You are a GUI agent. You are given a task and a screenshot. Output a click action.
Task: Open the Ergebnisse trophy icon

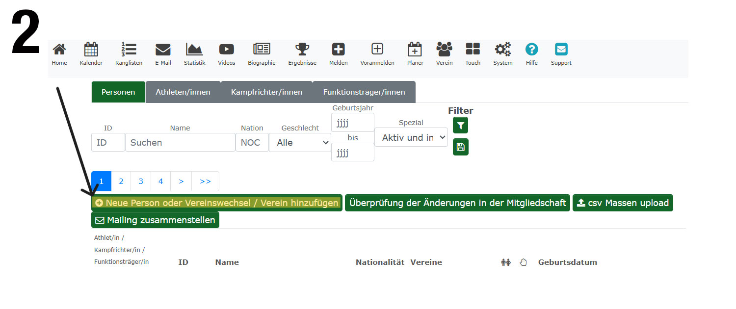[x=302, y=50]
